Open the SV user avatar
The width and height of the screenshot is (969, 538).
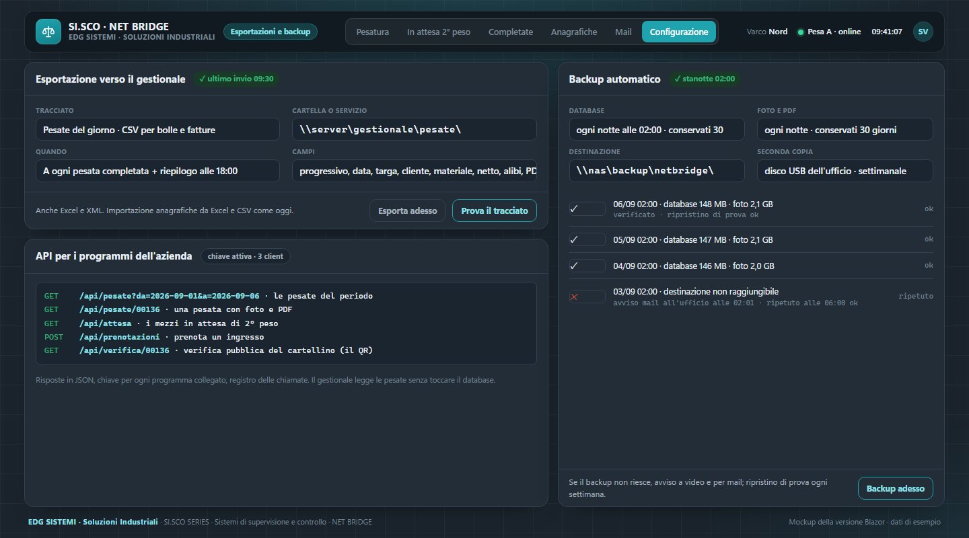923,32
